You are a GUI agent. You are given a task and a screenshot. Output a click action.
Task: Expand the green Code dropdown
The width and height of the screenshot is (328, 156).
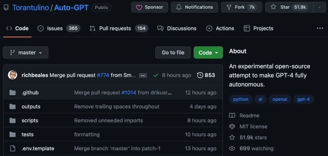(208, 53)
